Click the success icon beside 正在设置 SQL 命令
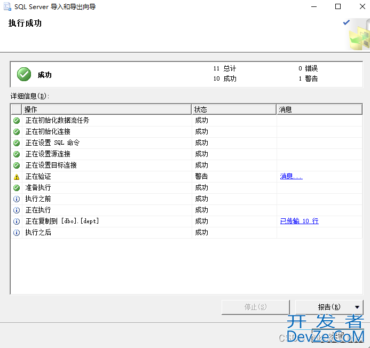The height and width of the screenshot is (348, 370). (17, 143)
